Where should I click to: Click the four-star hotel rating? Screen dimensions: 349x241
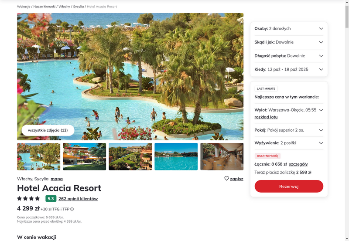click(x=28, y=198)
